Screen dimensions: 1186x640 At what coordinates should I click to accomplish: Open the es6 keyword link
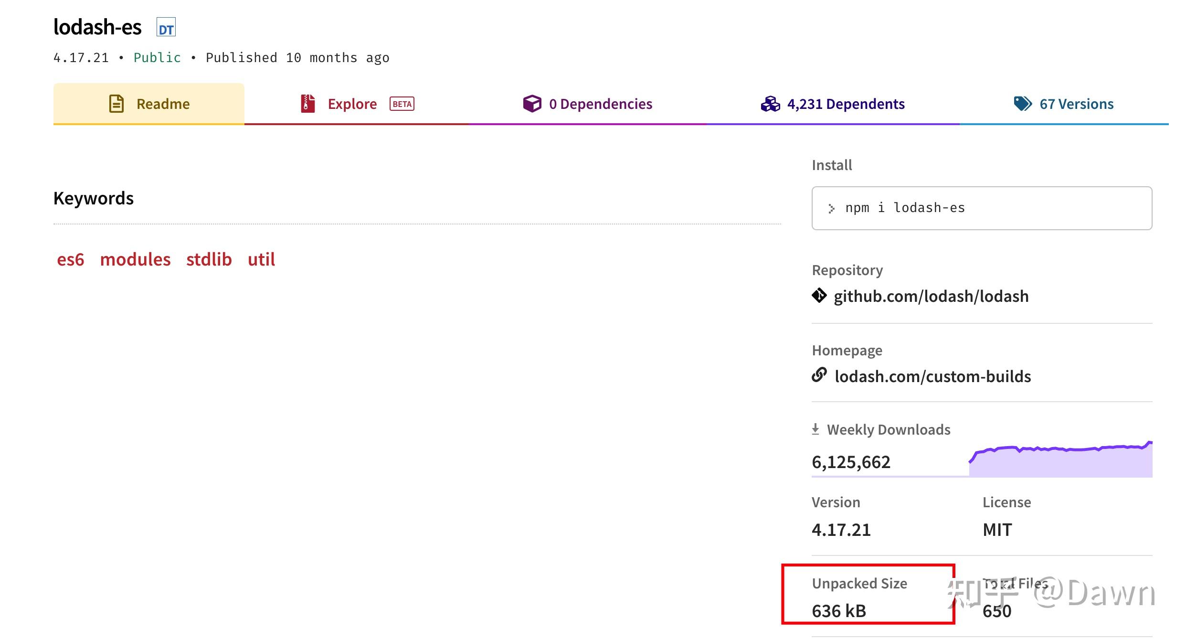pyautogui.click(x=71, y=259)
